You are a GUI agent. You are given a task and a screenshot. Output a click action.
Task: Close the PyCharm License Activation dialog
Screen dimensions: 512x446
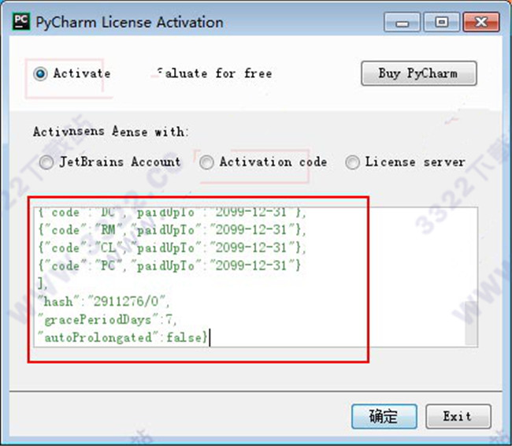[481, 22]
